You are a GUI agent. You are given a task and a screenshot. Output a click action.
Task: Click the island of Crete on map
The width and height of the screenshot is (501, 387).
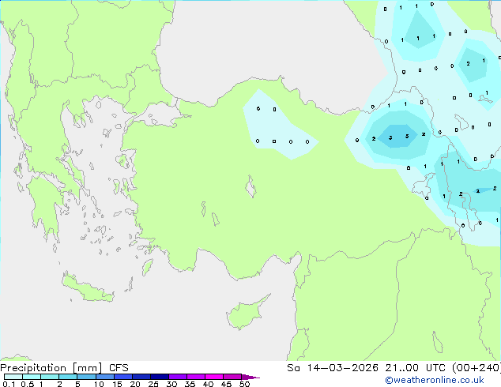pyautogui.click(x=87, y=288)
